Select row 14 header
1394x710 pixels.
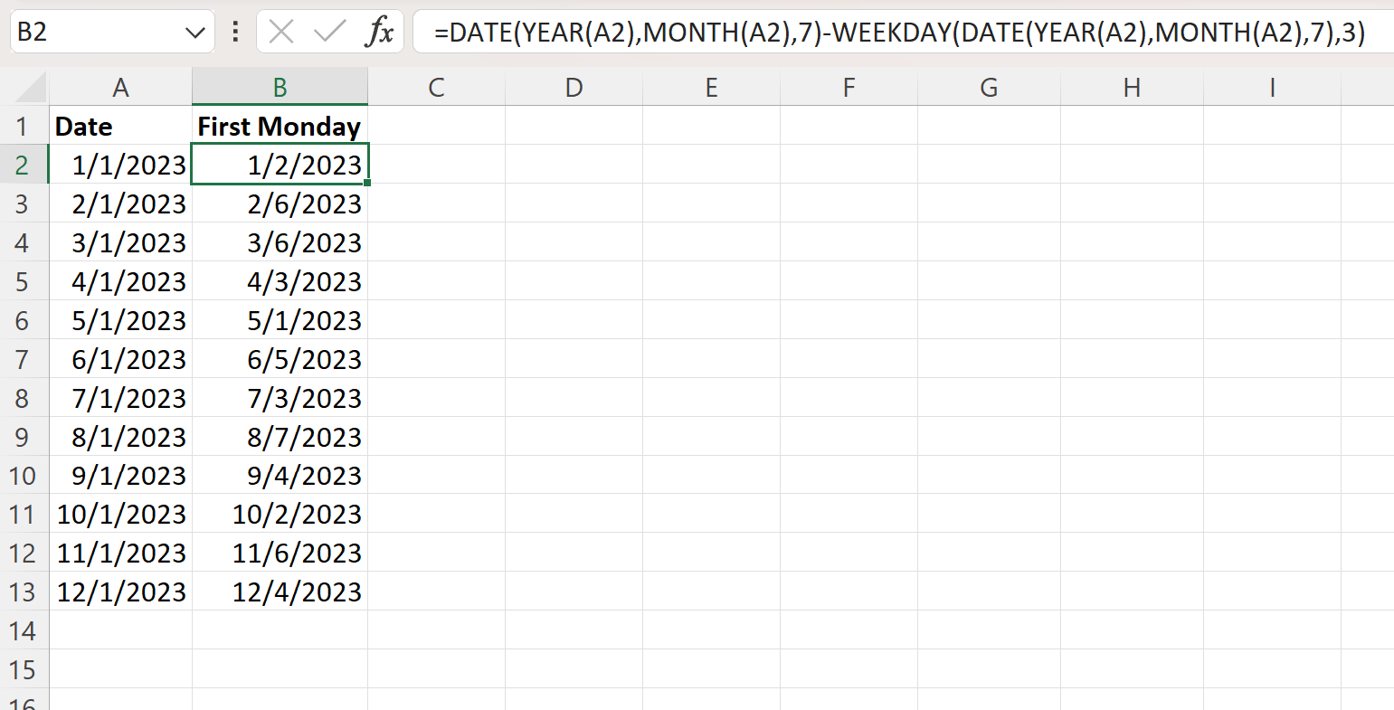(24, 630)
